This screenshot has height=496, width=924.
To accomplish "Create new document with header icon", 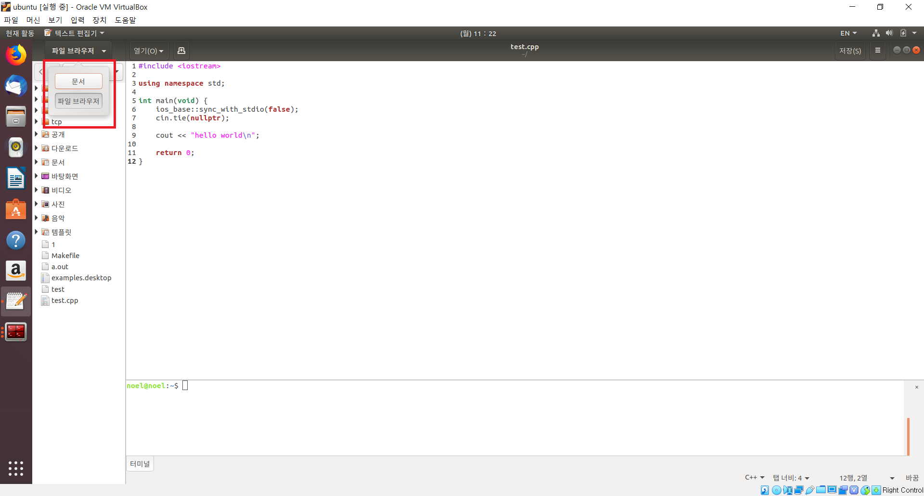I will pos(181,51).
